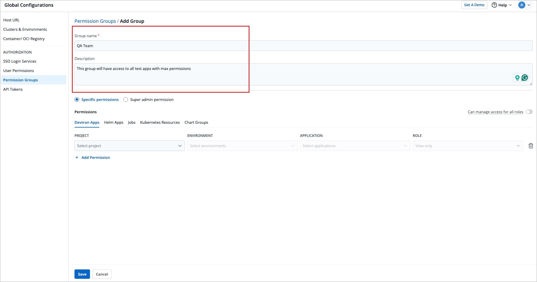Expand the View only role dropdown
Image resolution: width=537 pixels, height=282 pixels.
(467, 146)
